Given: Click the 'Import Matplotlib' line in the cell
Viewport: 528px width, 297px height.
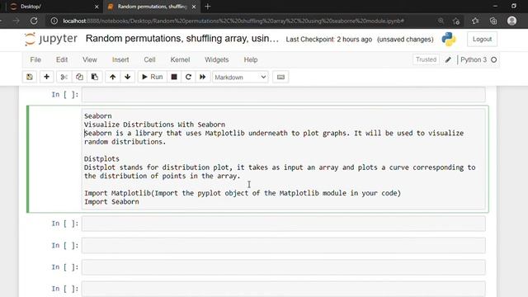Looking at the screenshot, I should [243, 193].
